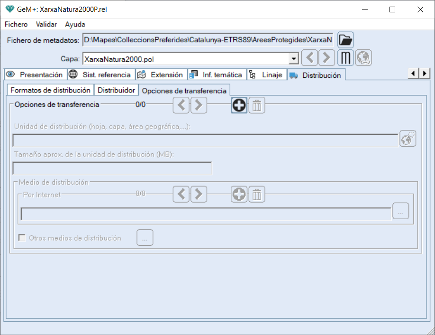The image size is (435, 335).
Task: Enable Otros medios de distribución checkbox
Action: 22,238
